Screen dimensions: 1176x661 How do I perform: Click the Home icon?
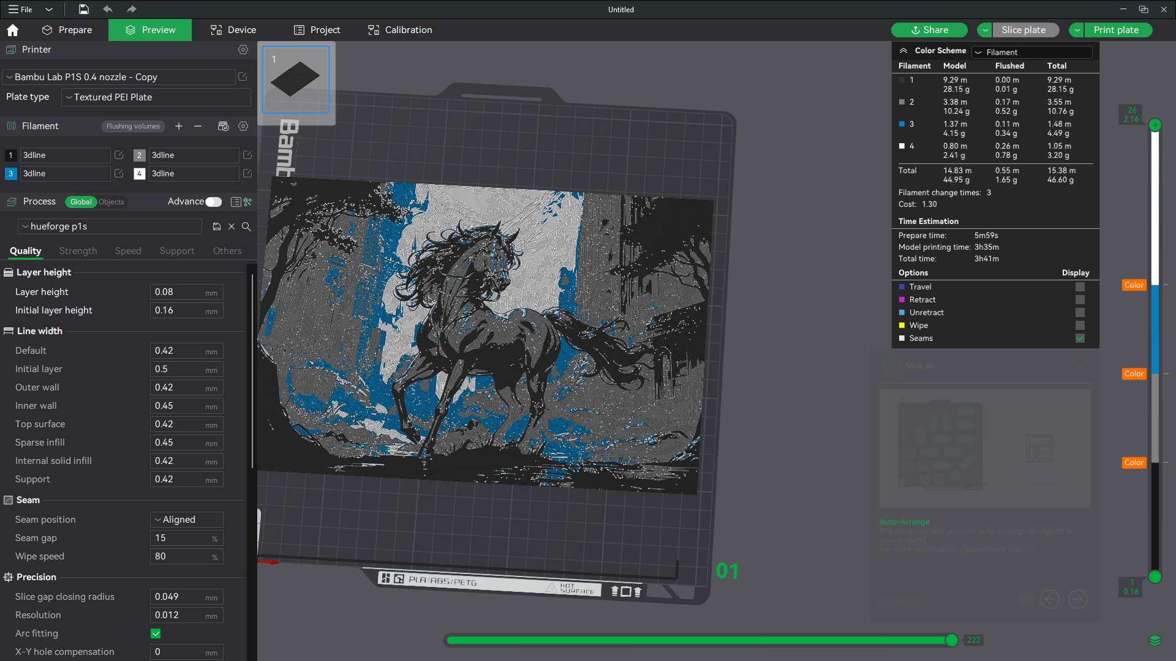point(13,30)
